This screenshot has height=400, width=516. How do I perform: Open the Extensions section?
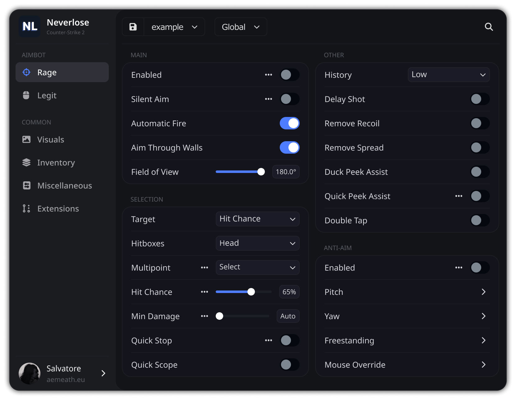tap(62, 208)
